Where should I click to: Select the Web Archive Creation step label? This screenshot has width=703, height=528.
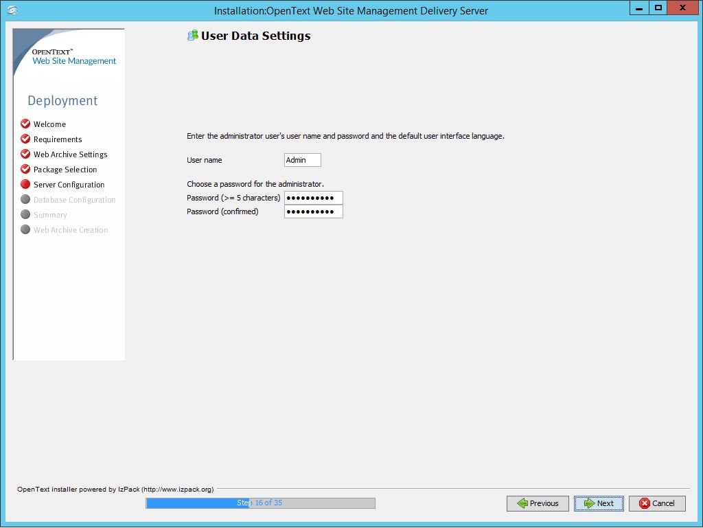[x=71, y=230]
